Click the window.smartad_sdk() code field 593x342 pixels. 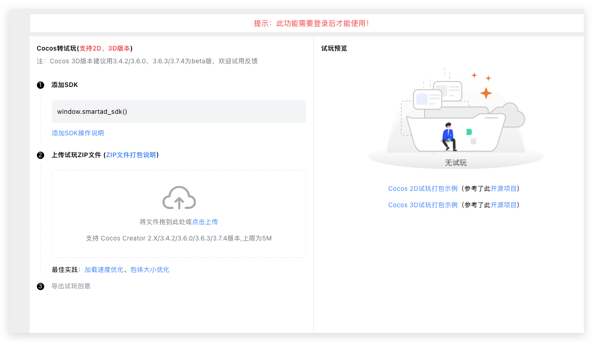(179, 112)
